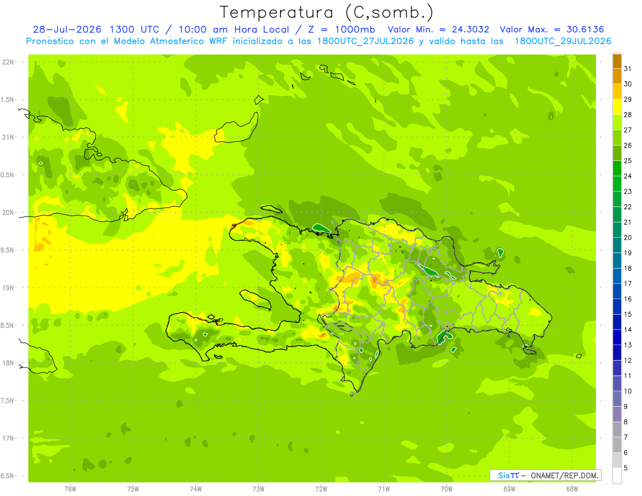This screenshot has width=642, height=496.
Task: Pick the blue swatch between 16 and 15
Action: (x=617, y=307)
